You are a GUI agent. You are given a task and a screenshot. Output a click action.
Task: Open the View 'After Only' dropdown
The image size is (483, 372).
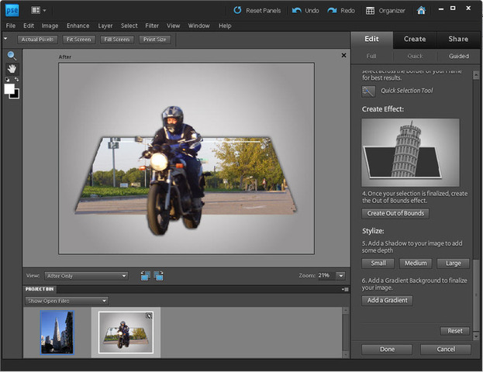click(86, 275)
